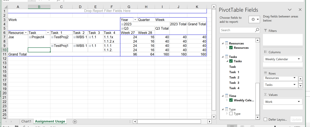This screenshot has height=127, width=310.
Task: Collapse TestProj2 row group
Action: pyautogui.click(x=52, y=37)
